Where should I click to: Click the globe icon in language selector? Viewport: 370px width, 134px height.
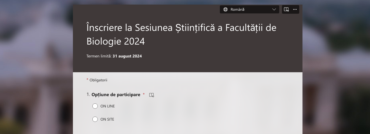(226, 9)
